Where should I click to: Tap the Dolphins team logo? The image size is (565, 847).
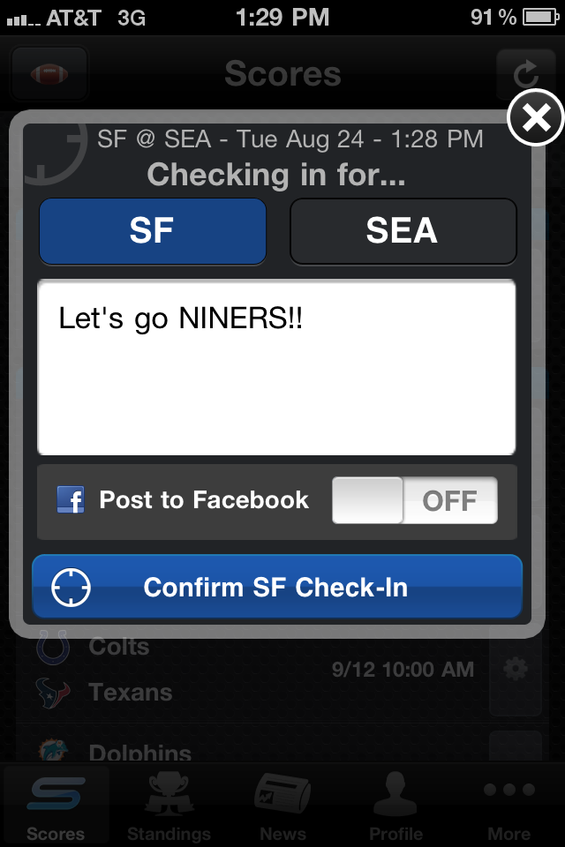click(53, 752)
